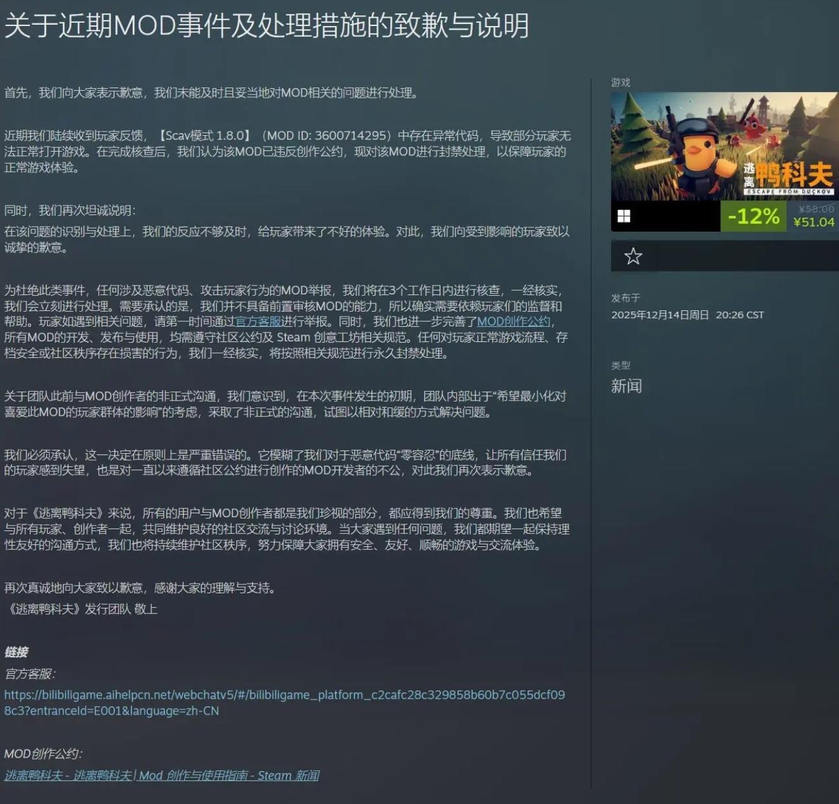The height and width of the screenshot is (804, 839).
Task: Click the line starting 首先，我们向大家表示歉意
Action: point(213,93)
